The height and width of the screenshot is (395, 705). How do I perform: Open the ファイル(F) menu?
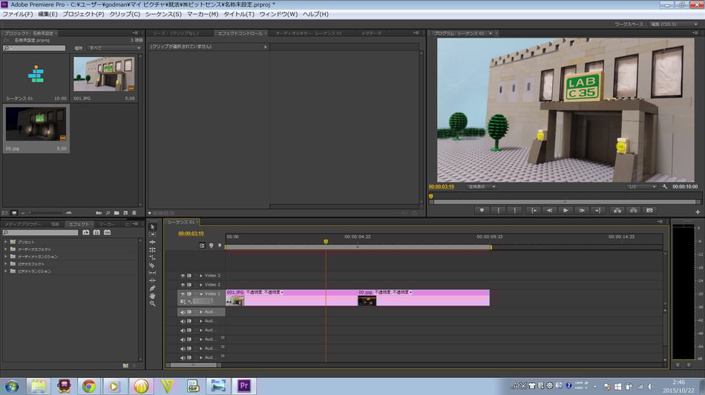(18, 14)
